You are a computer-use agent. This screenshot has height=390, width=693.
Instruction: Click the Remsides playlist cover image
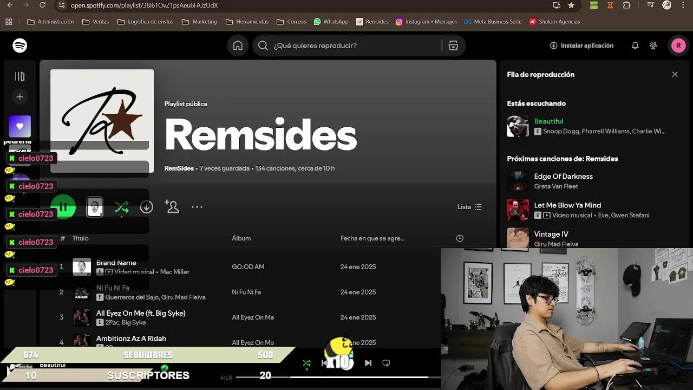coord(102,121)
